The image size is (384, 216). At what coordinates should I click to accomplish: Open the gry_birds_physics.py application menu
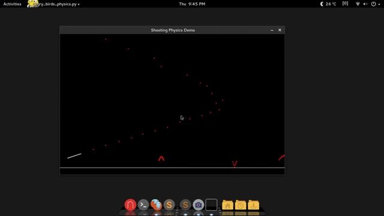[53, 4]
